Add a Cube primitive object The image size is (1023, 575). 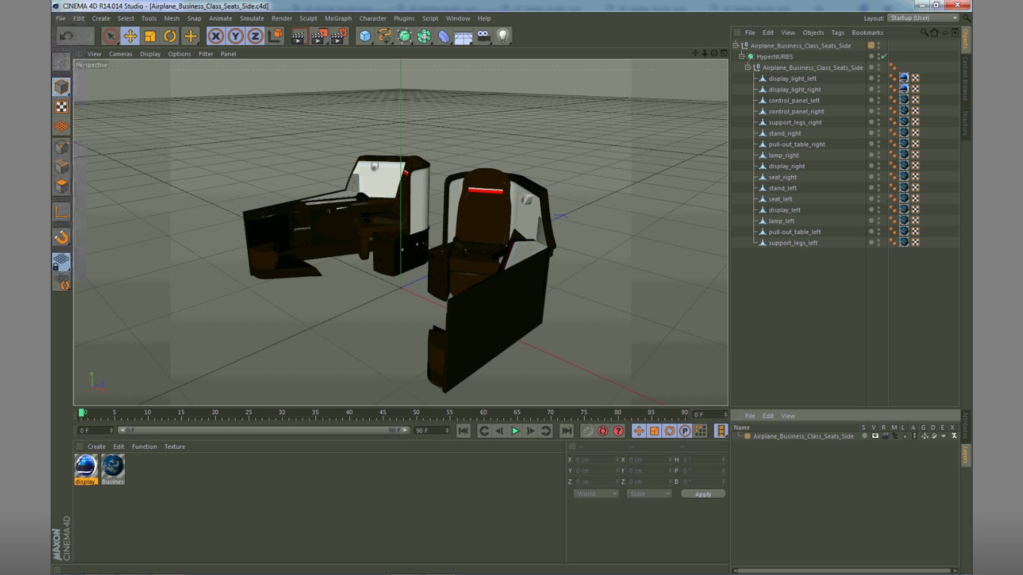pyautogui.click(x=365, y=36)
